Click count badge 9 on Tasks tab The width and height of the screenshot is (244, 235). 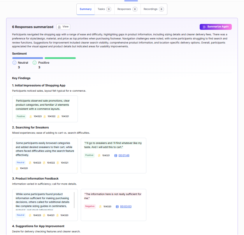(x=109, y=9)
